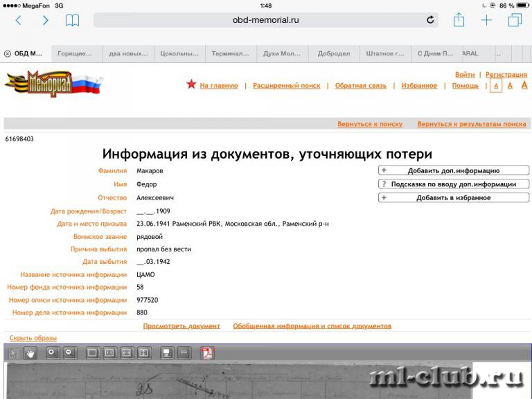The image size is (532, 399).
Task: Open Safari bookmarks book icon
Action: [72, 20]
